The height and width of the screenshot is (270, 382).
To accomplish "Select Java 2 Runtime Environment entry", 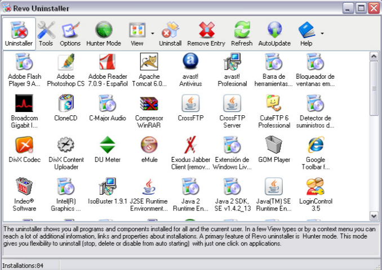I will (190, 195).
